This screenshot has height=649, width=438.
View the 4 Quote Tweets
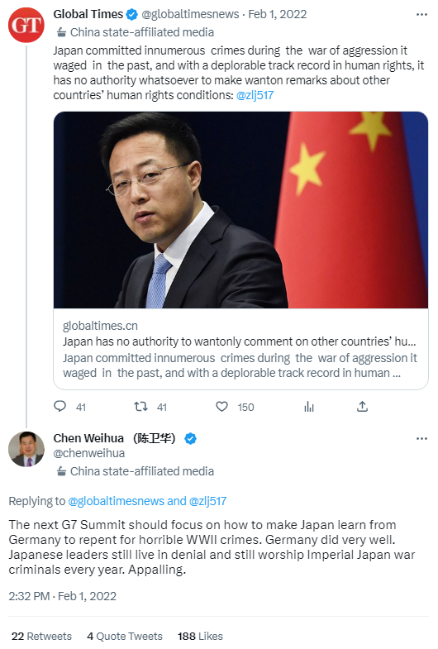125,636
